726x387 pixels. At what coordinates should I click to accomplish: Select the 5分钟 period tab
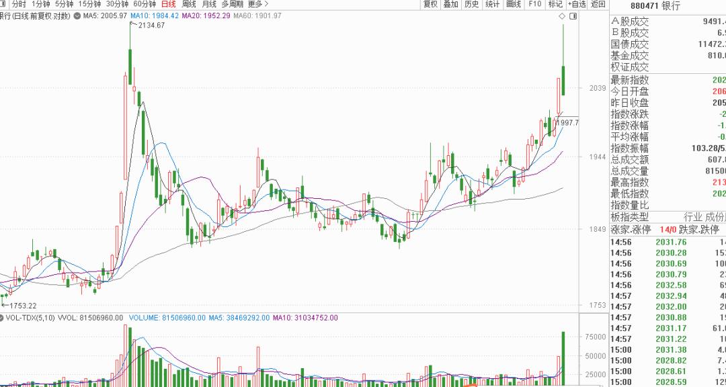click(x=64, y=4)
